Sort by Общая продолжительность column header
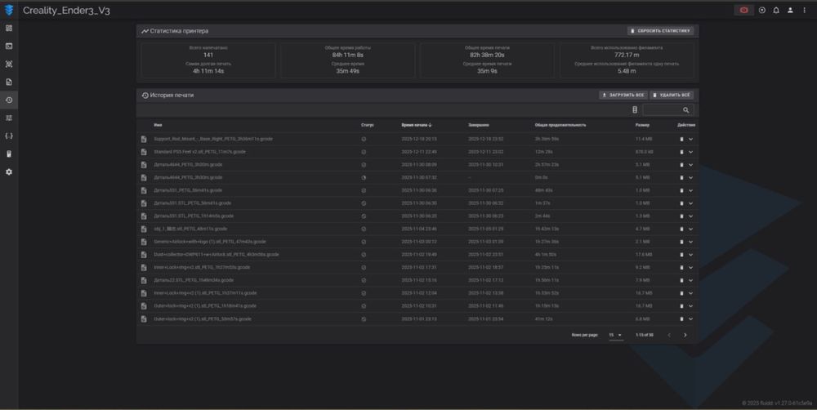Screen dimensions: 817x410 pyautogui.click(x=560, y=125)
